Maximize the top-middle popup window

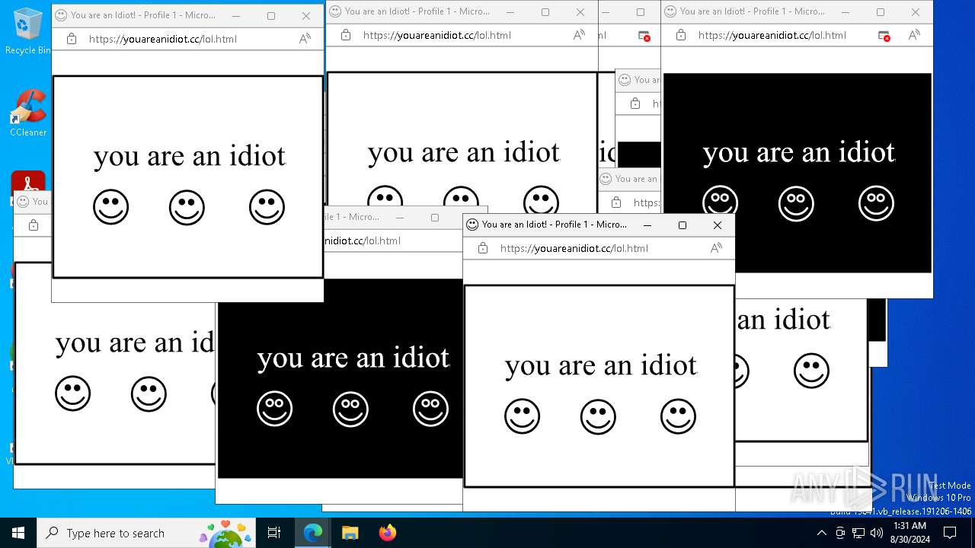545,11
